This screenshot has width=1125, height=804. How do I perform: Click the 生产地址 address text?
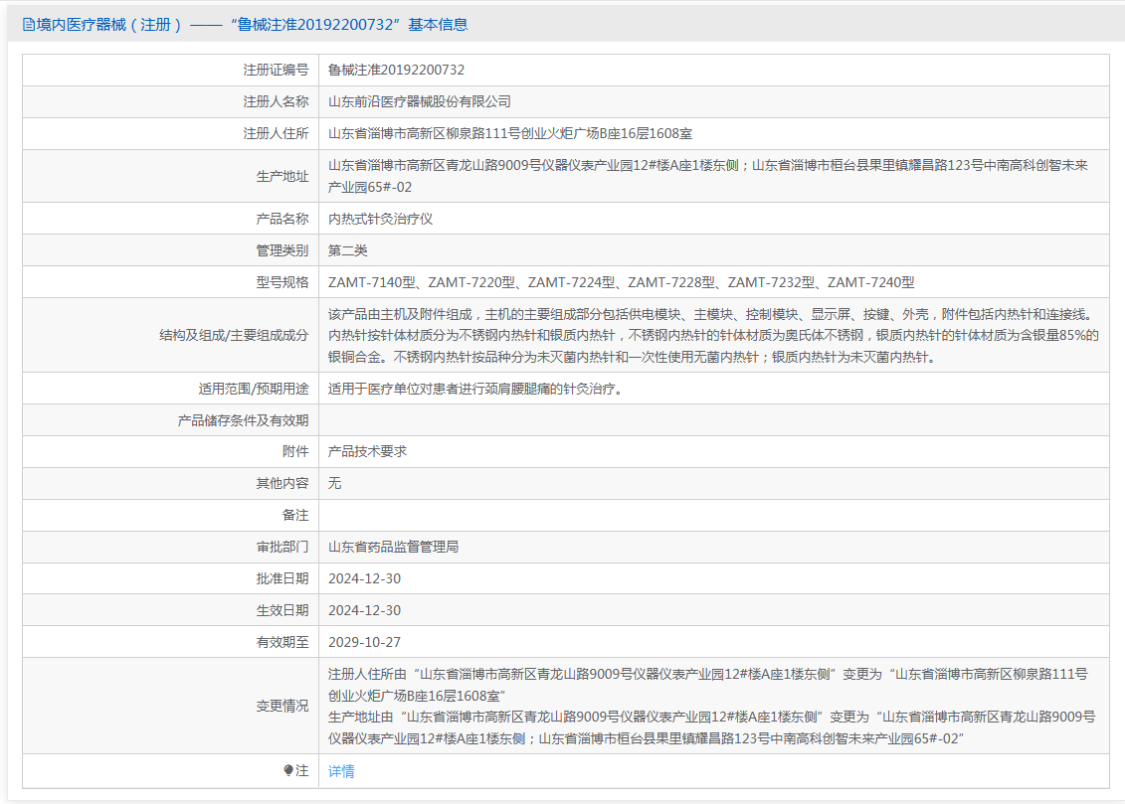[x=708, y=176]
